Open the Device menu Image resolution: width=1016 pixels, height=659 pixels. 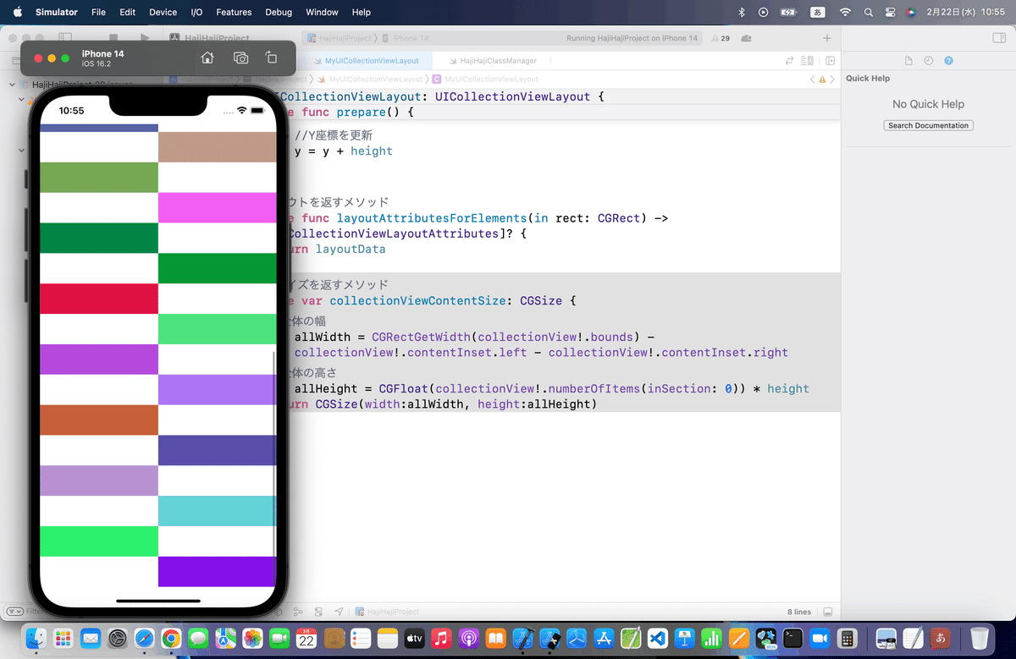tap(163, 12)
